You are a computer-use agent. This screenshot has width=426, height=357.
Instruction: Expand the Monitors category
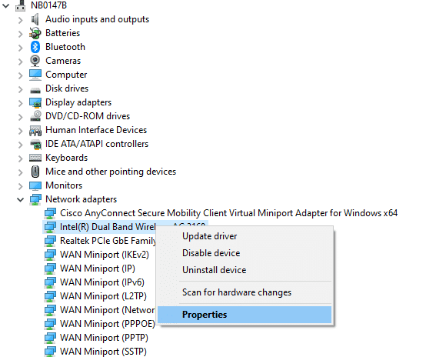(20, 186)
